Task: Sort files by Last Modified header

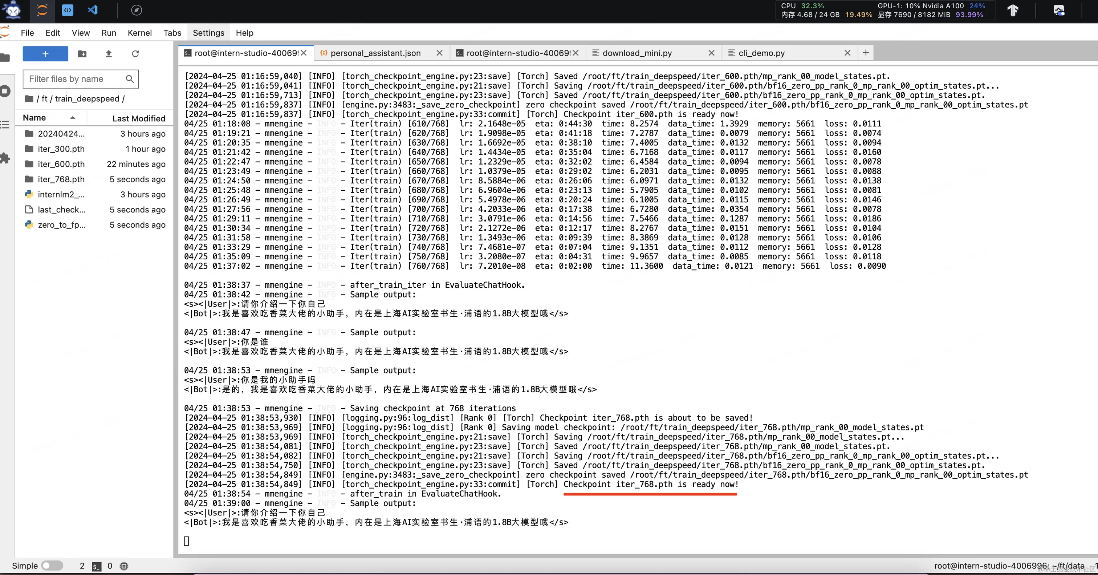Action: pyautogui.click(x=139, y=118)
